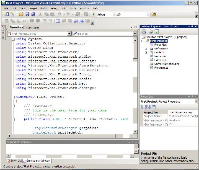
Task: Click the Show All Files icon in Solution Explorer
Action: tap(150, 31)
